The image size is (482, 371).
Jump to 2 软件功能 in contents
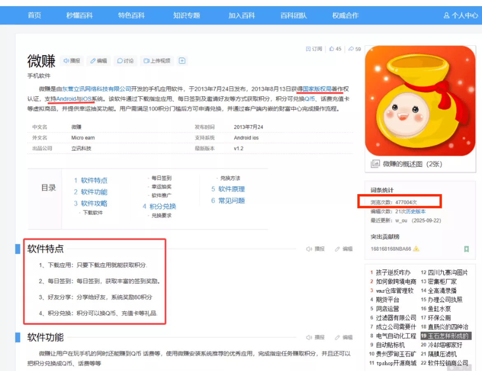[x=91, y=192]
